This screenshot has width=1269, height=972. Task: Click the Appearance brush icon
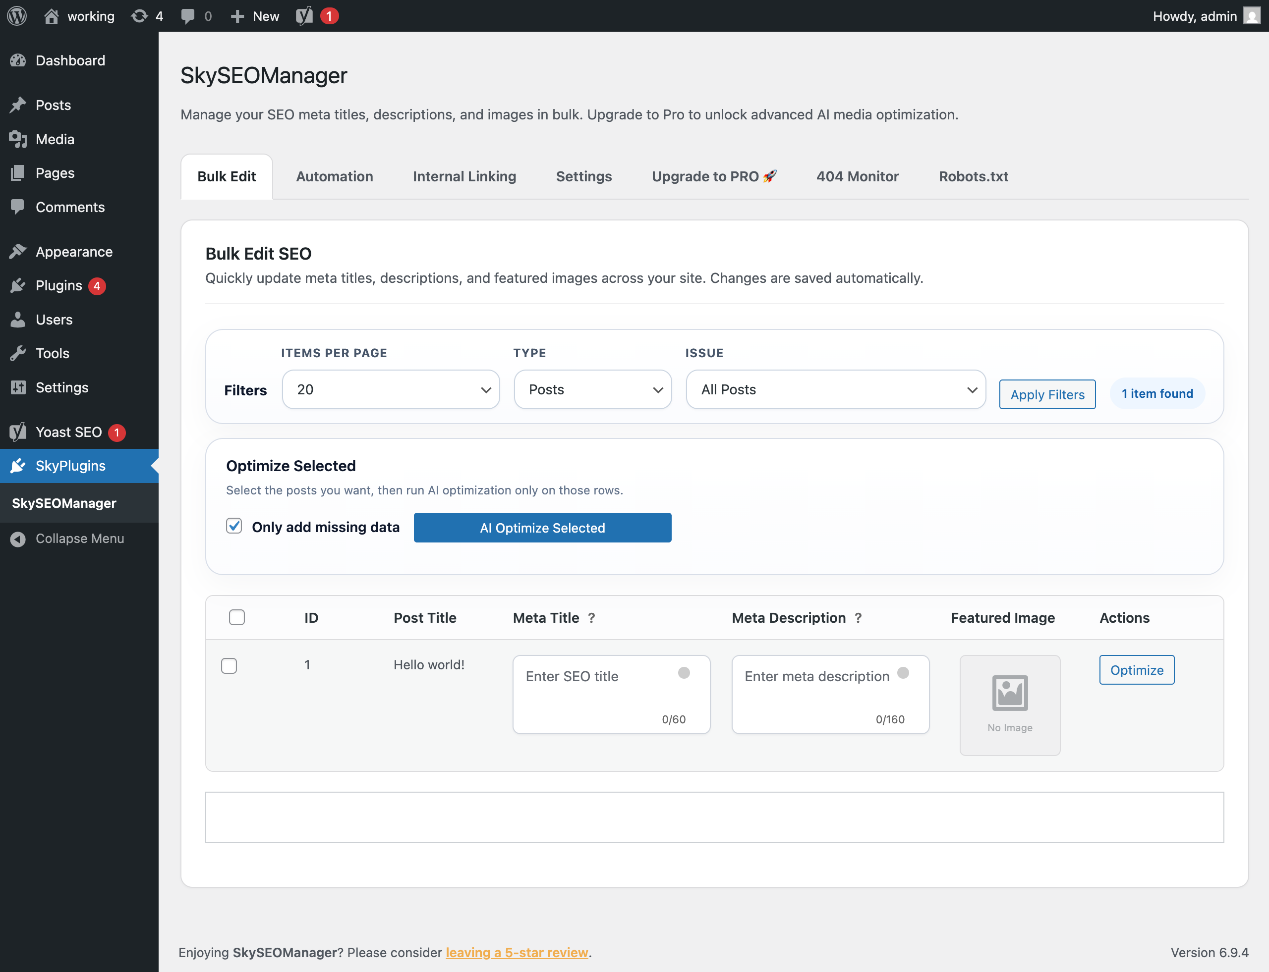18,251
